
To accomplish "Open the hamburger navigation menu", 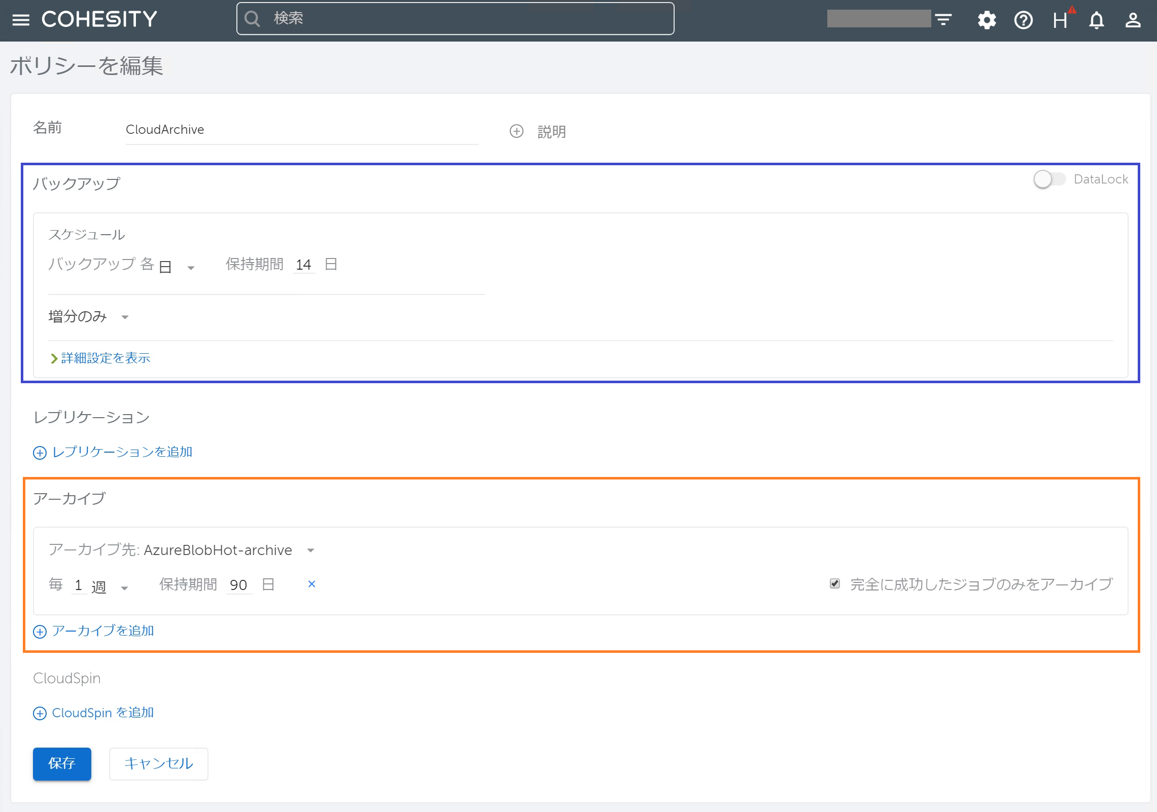I will [x=21, y=20].
